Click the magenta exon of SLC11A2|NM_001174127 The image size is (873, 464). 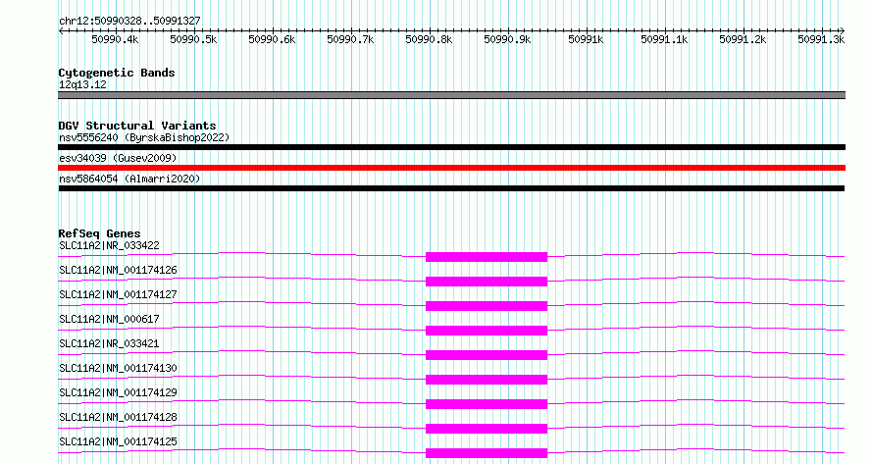(x=487, y=306)
